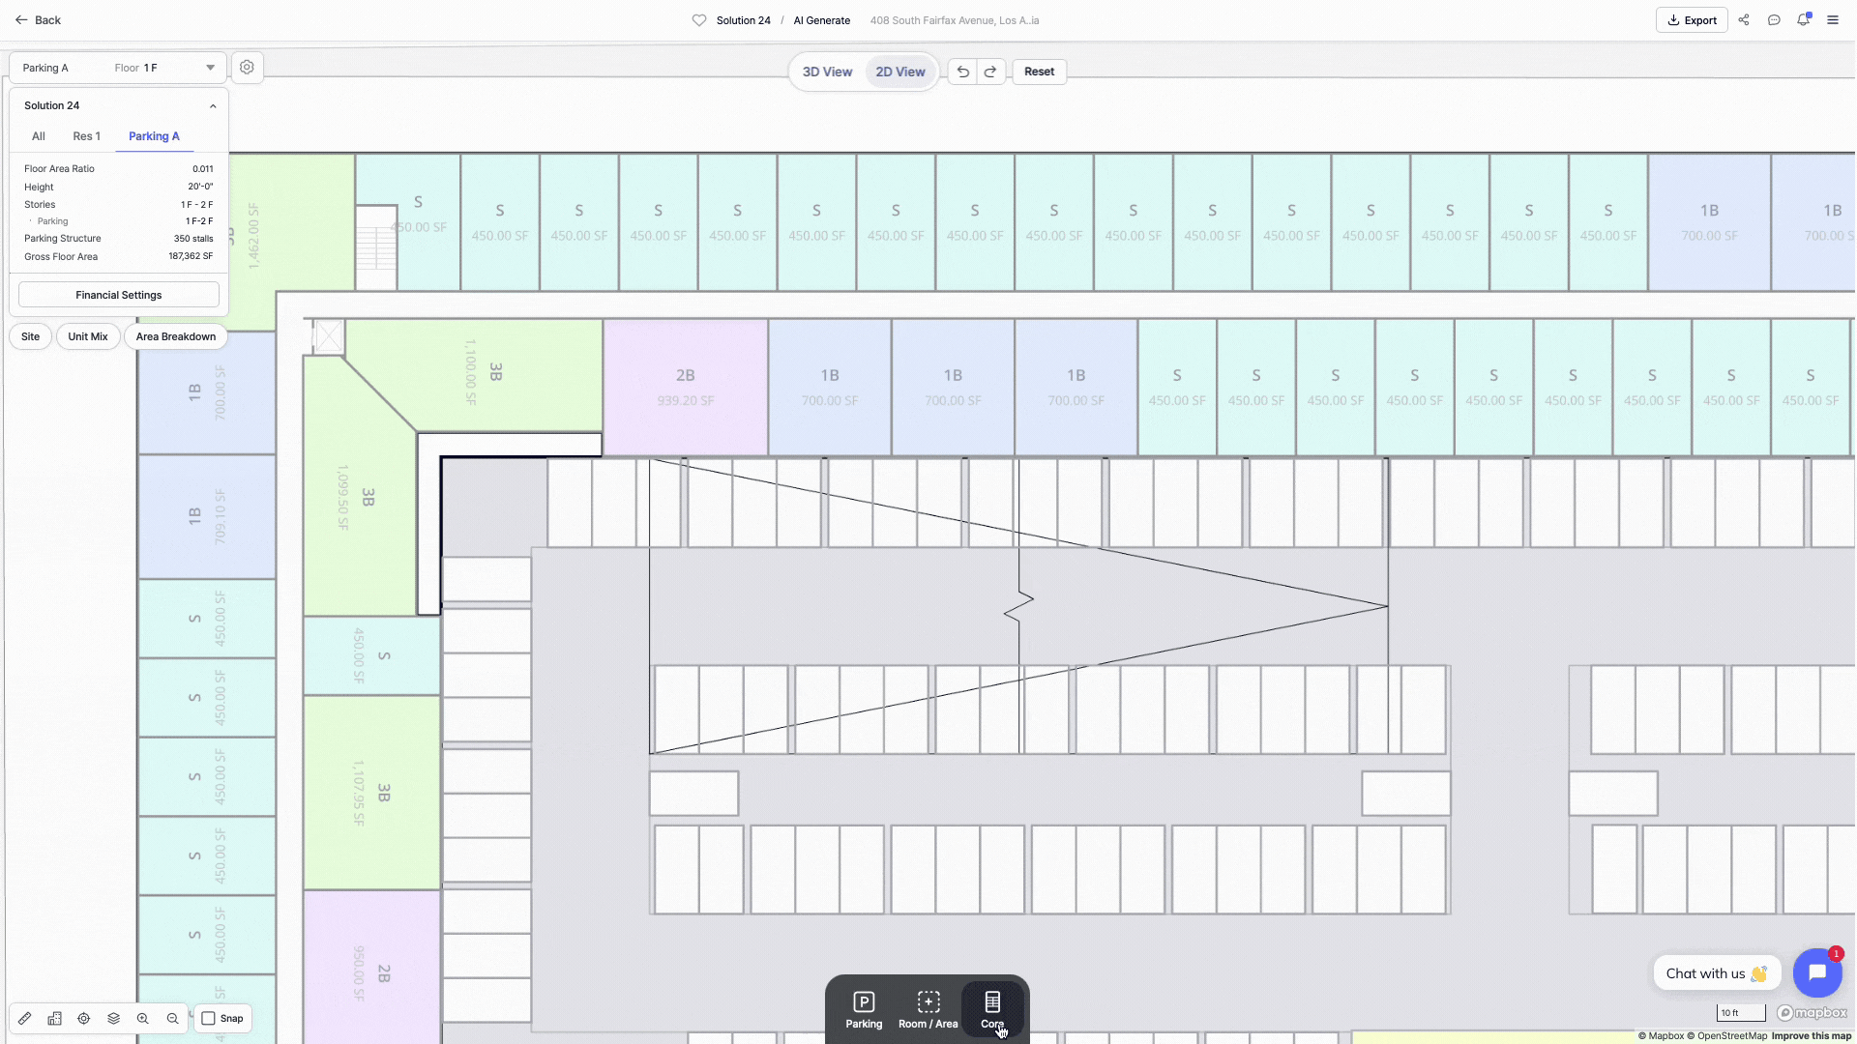Open the Parking A floor dropdown
This screenshot has width=1857, height=1044.
pyautogui.click(x=210, y=68)
